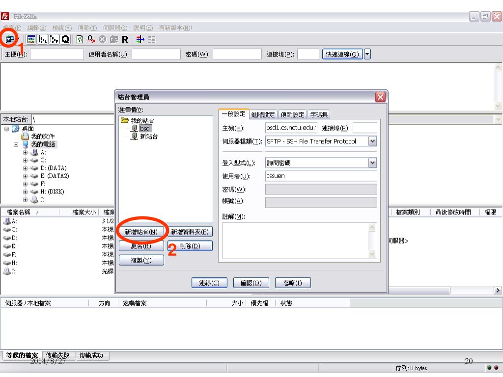Open the Site Manager toolbar icon
Image resolution: width=503 pixels, height=377 pixels.
(10, 39)
